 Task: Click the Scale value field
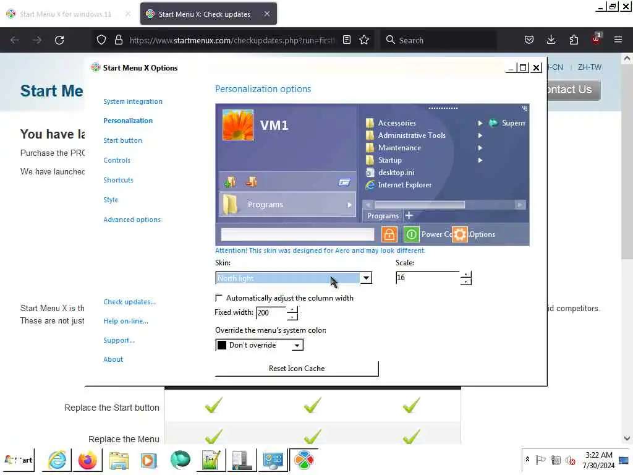click(x=428, y=278)
